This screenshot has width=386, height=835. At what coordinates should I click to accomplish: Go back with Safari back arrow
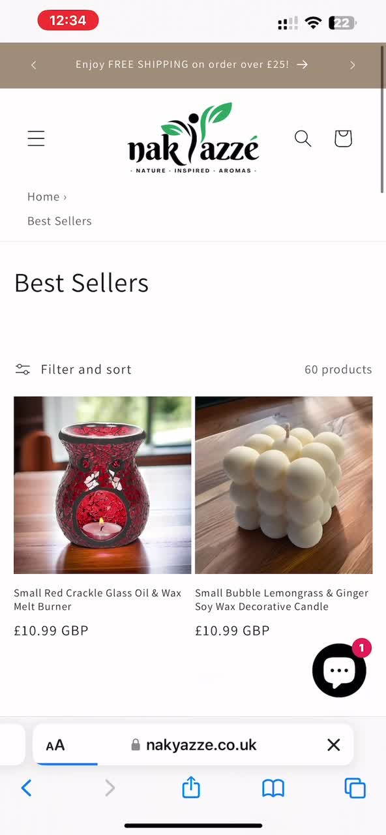point(26,788)
